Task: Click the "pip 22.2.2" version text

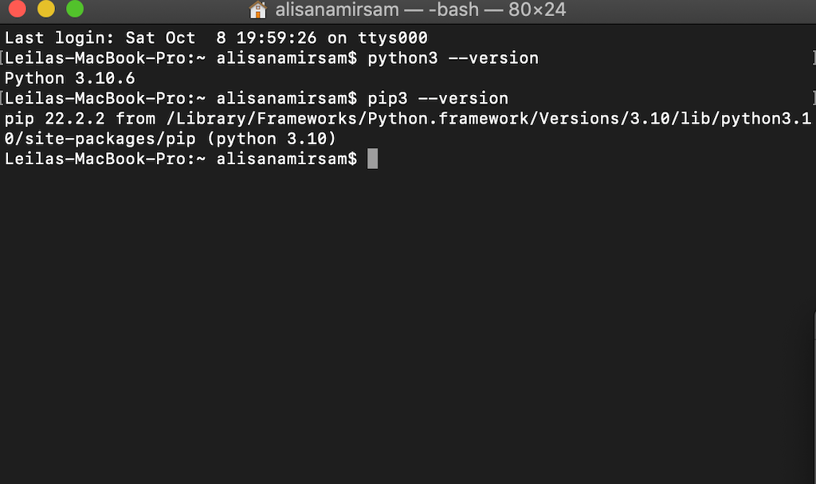Action: point(55,119)
